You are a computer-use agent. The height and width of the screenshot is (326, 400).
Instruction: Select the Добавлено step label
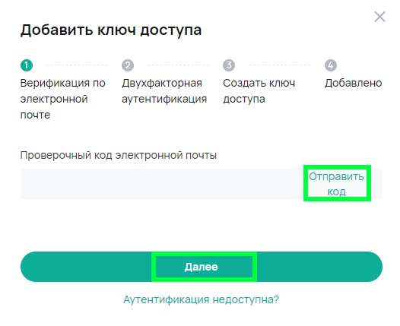[353, 83]
